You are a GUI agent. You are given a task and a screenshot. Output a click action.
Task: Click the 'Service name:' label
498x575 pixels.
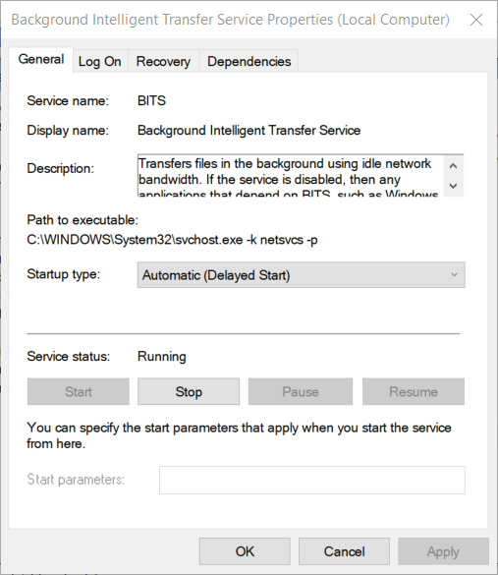click(x=68, y=100)
